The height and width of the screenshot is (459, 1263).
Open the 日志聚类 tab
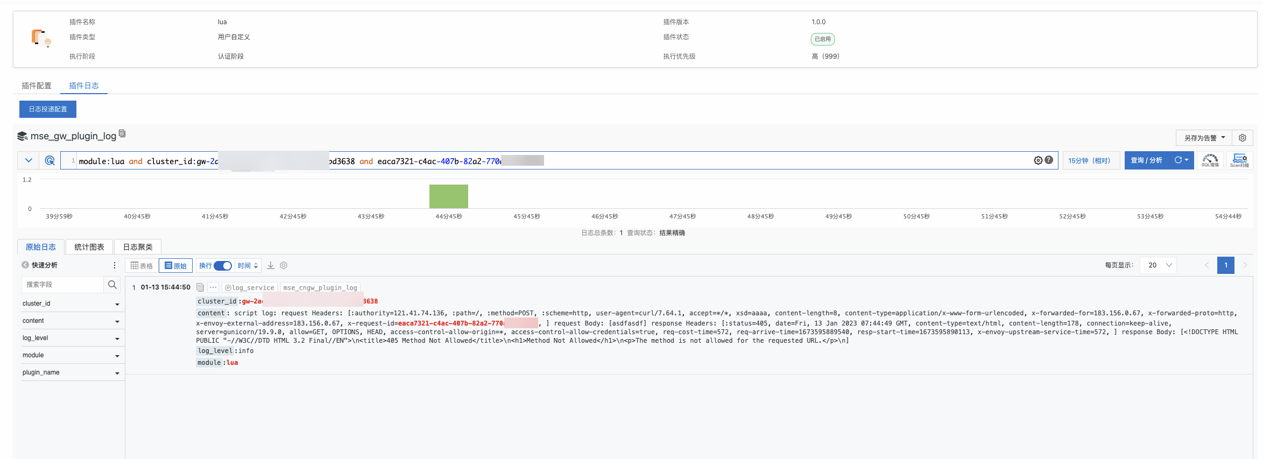point(138,247)
